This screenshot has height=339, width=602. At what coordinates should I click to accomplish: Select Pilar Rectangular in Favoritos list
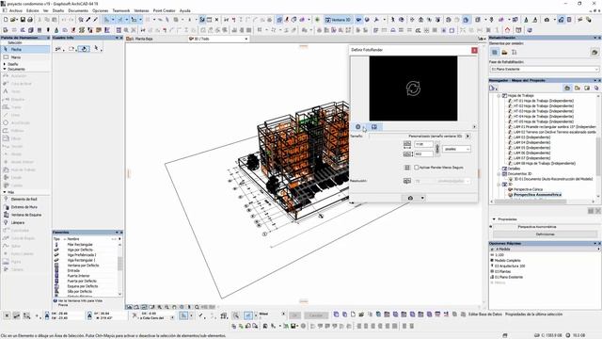(x=80, y=245)
